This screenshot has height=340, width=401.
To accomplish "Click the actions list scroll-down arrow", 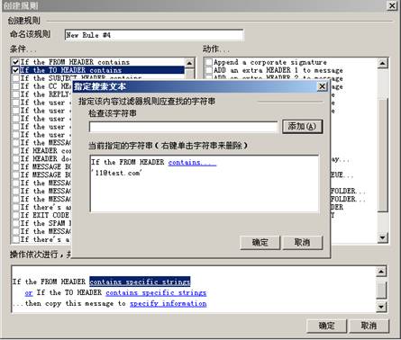I will (x=382, y=237).
